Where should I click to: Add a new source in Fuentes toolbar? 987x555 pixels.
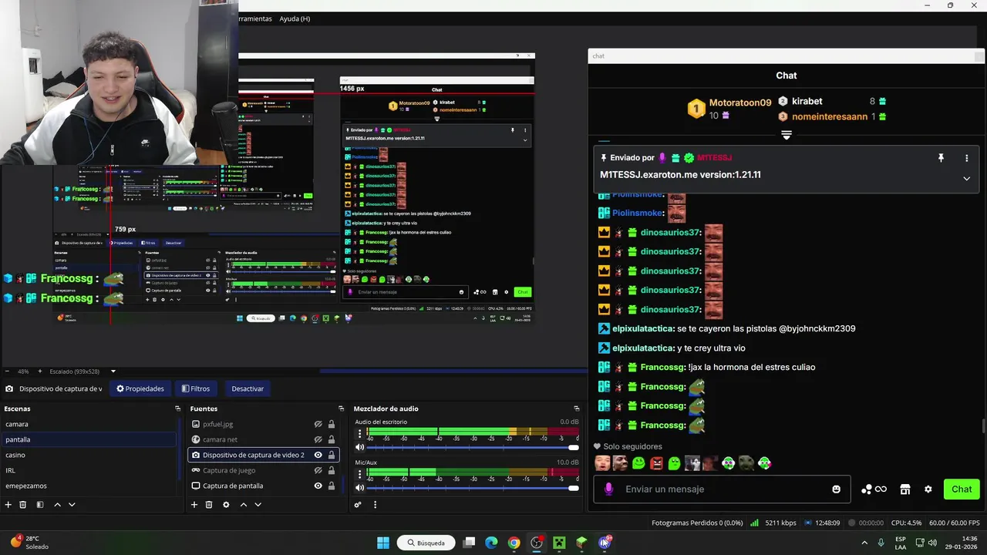click(x=194, y=505)
